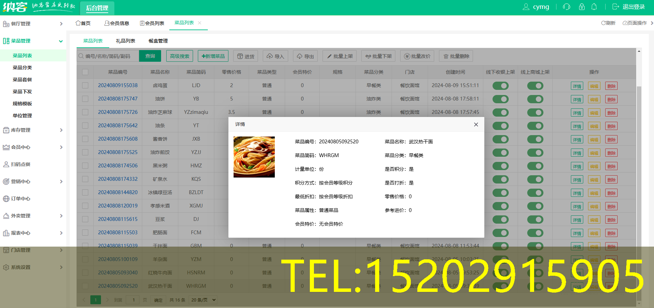Click the 外卖管理 sidebar icon
The image size is (654, 308).
coord(6,216)
